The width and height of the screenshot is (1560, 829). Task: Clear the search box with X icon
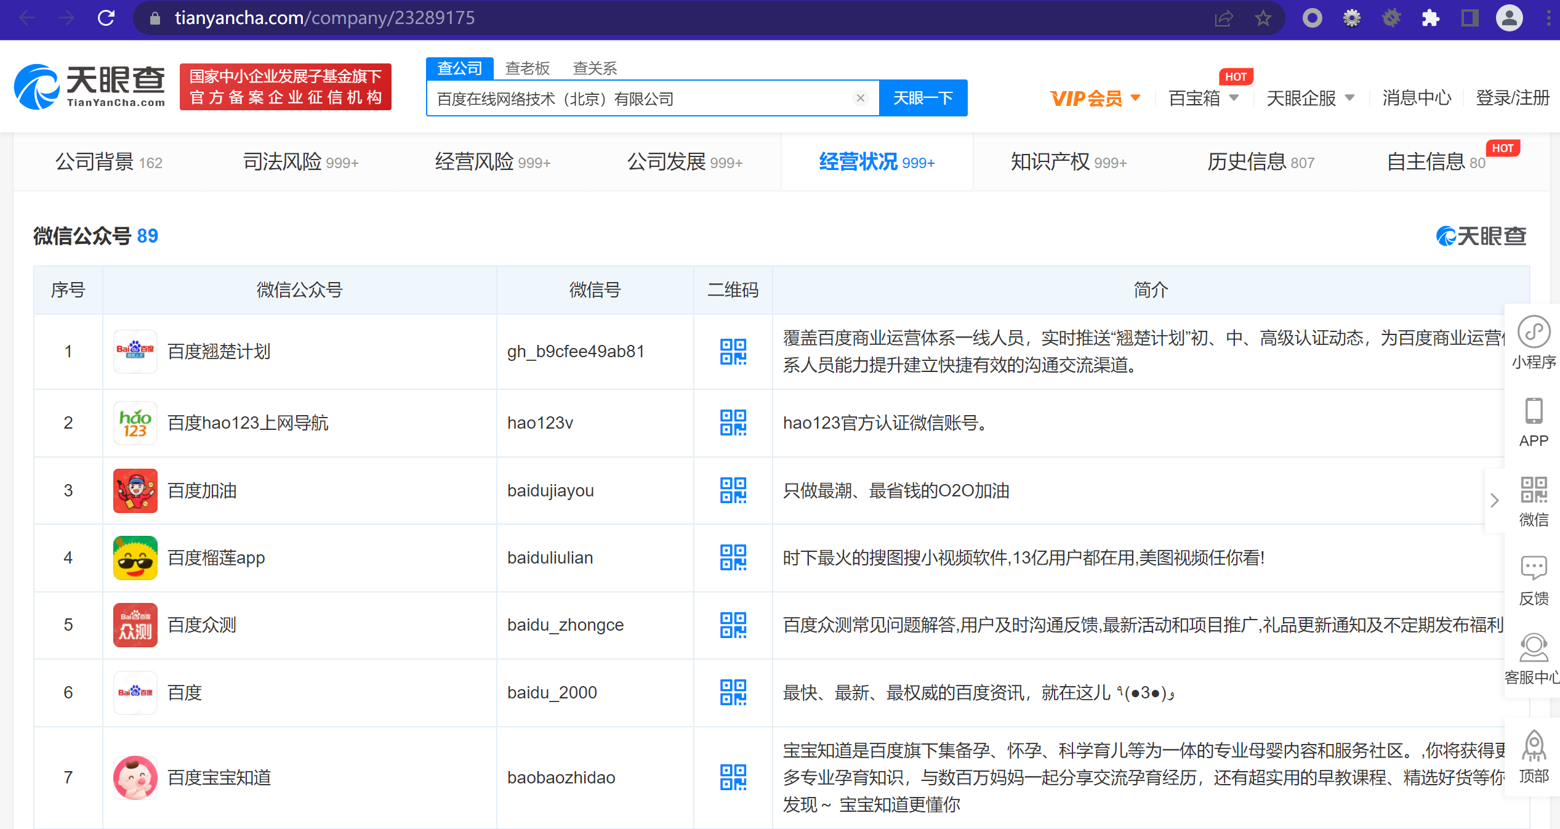[x=861, y=98]
